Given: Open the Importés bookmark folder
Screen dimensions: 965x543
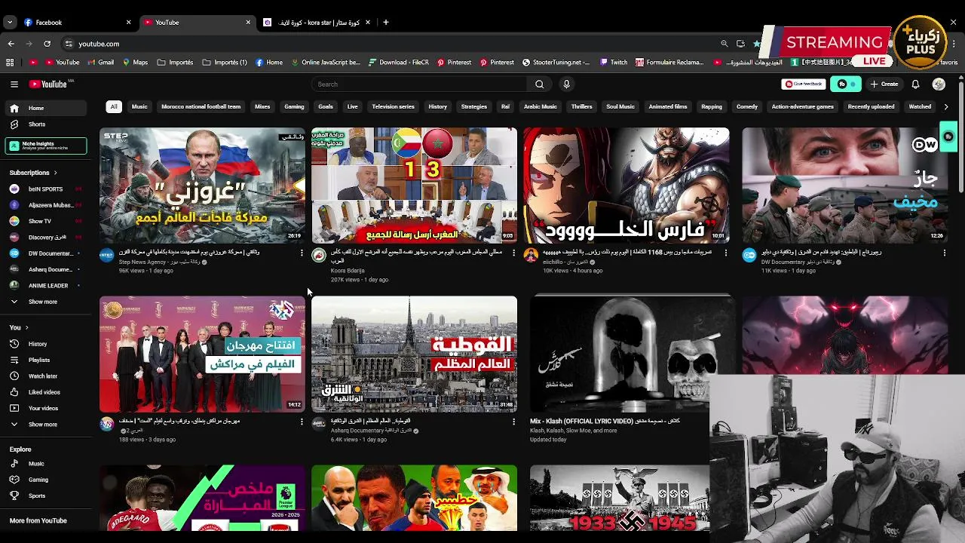Looking at the screenshot, I should [x=176, y=63].
